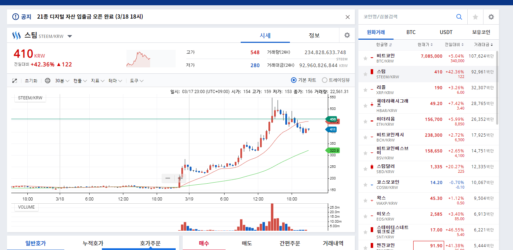The height and width of the screenshot is (250, 513).
Task: Open favorites star filter beside search
Action: point(475,17)
